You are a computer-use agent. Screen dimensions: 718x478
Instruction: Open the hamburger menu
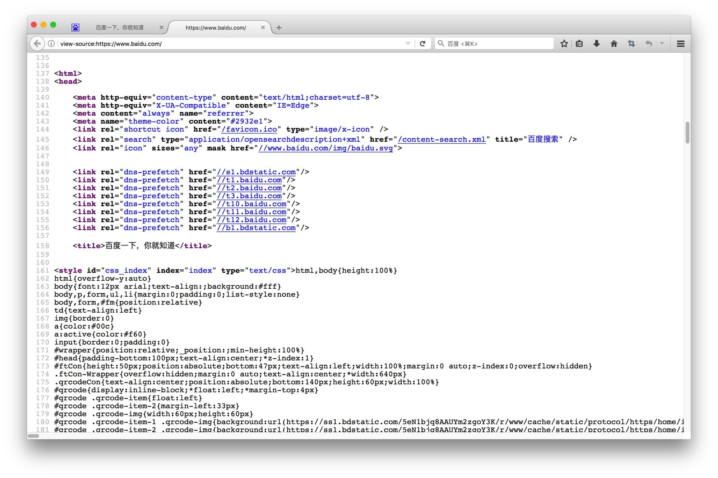point(680,44)
